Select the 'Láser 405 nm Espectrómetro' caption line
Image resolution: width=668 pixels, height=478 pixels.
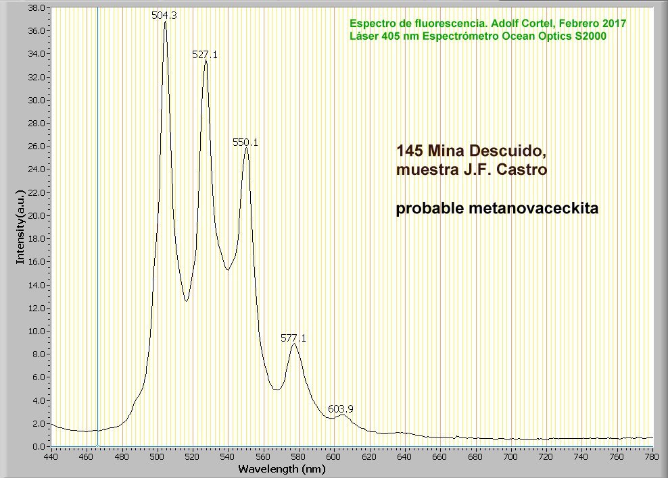coord(478,36)
